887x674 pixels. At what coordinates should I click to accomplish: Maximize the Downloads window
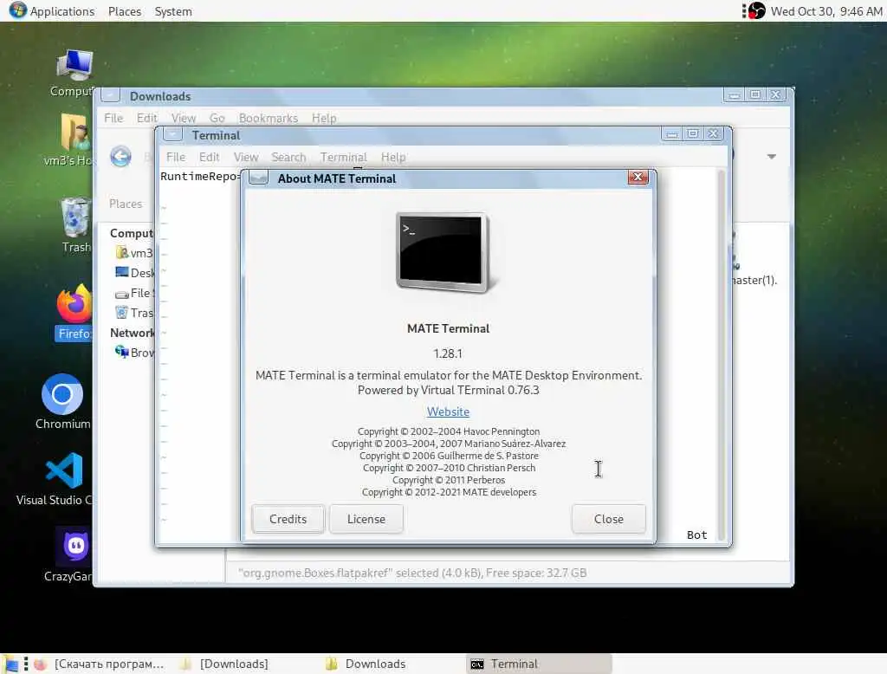pos(755,94)
